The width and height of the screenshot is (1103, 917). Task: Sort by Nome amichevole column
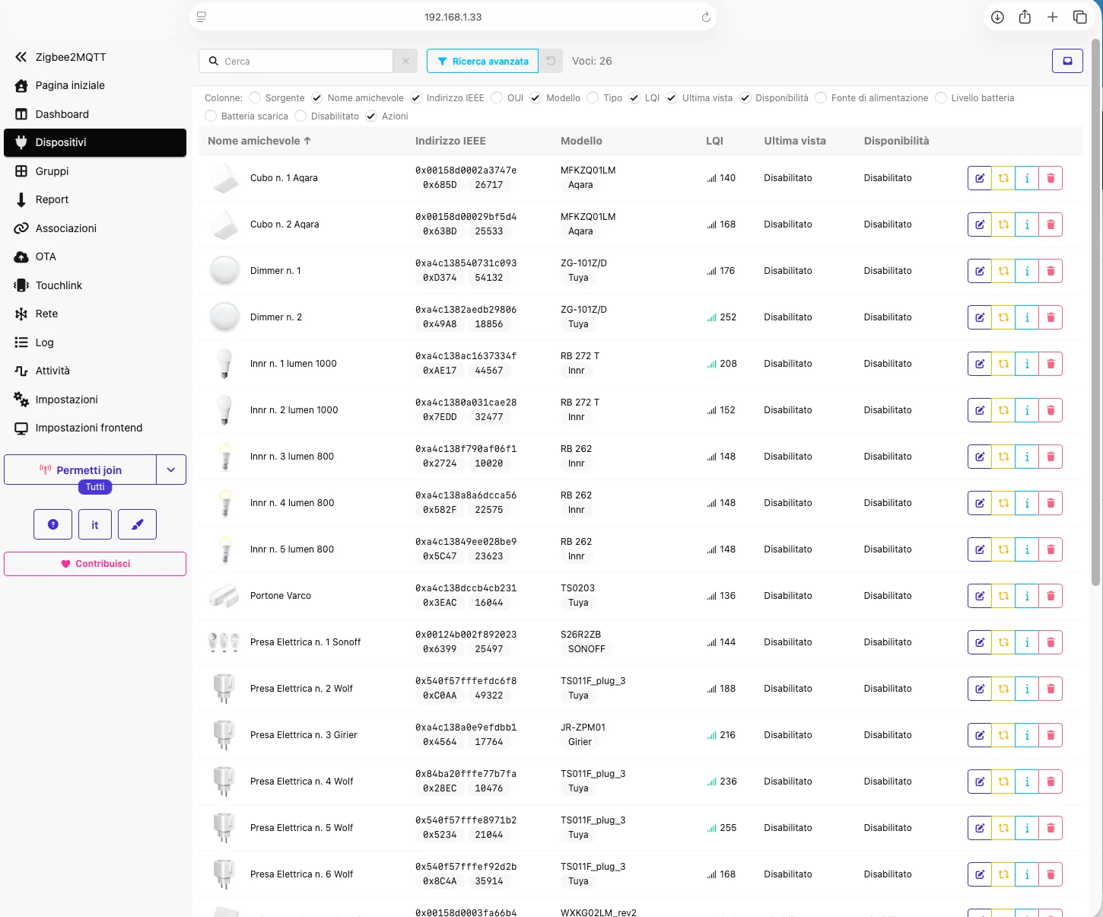(x=259, y=141)
